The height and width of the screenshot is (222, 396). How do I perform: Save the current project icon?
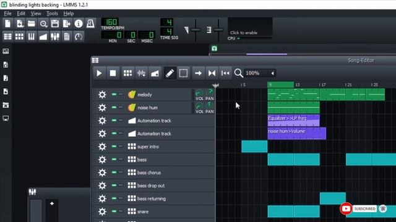point(55,23)
